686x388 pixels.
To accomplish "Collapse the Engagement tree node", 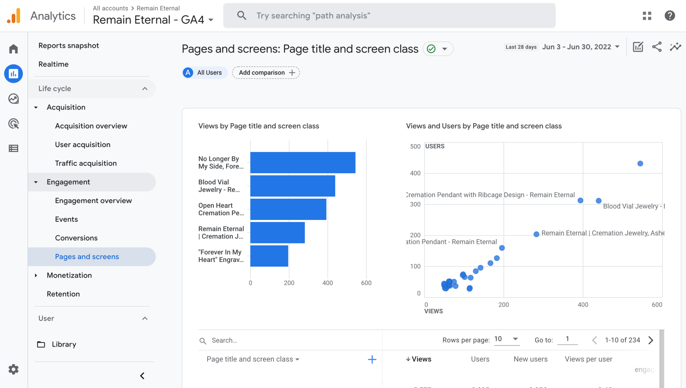I will click(x=36, y=182).
